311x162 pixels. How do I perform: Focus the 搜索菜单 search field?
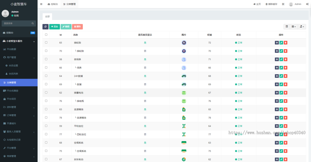(19, 23)
